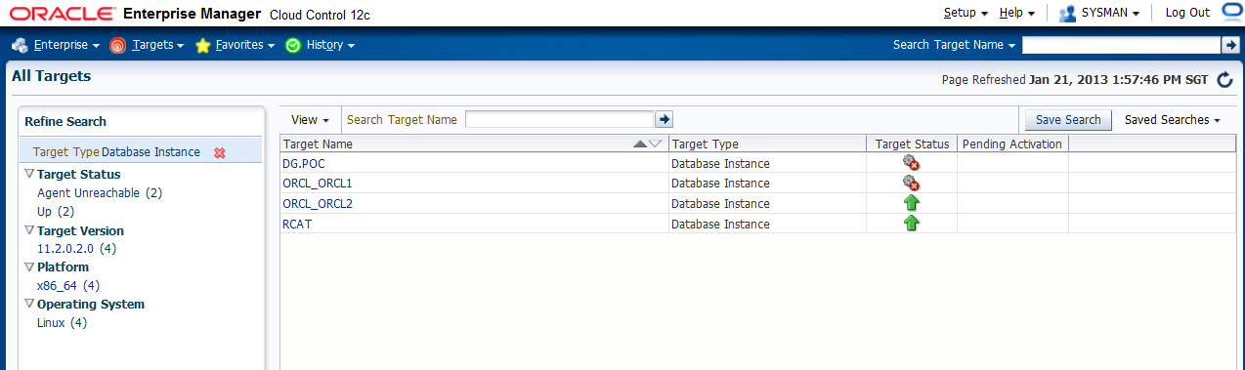Click the Log Out link

(1187, 13)
